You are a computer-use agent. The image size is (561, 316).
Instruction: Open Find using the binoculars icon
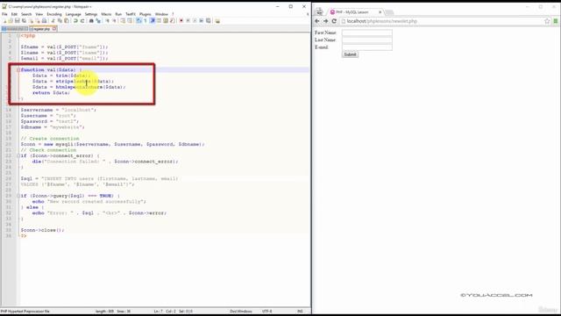(91, 21)
